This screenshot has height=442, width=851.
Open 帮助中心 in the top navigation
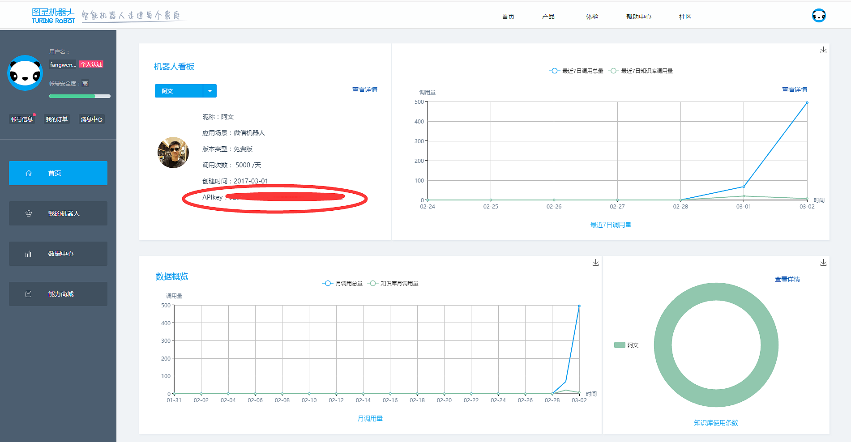tap(638, 17)
